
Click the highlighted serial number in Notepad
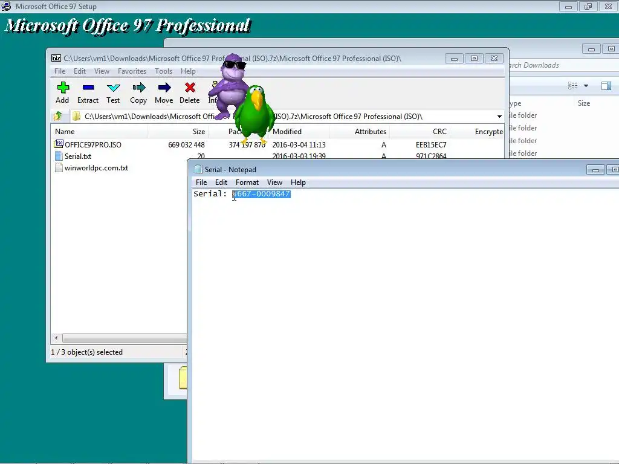click(261, 194)
